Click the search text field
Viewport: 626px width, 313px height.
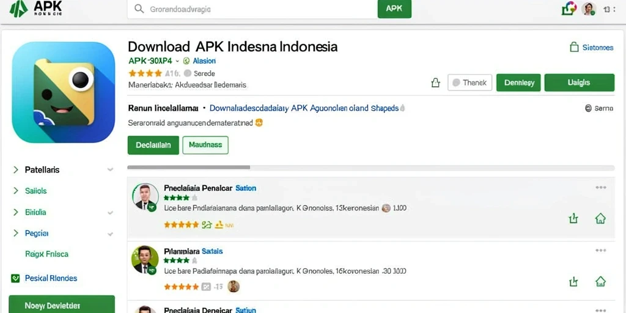[x=252, y=9]
